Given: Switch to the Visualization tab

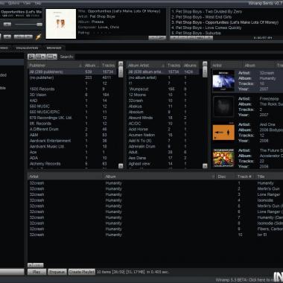Looking at the screenshot, I should point(27,48).
